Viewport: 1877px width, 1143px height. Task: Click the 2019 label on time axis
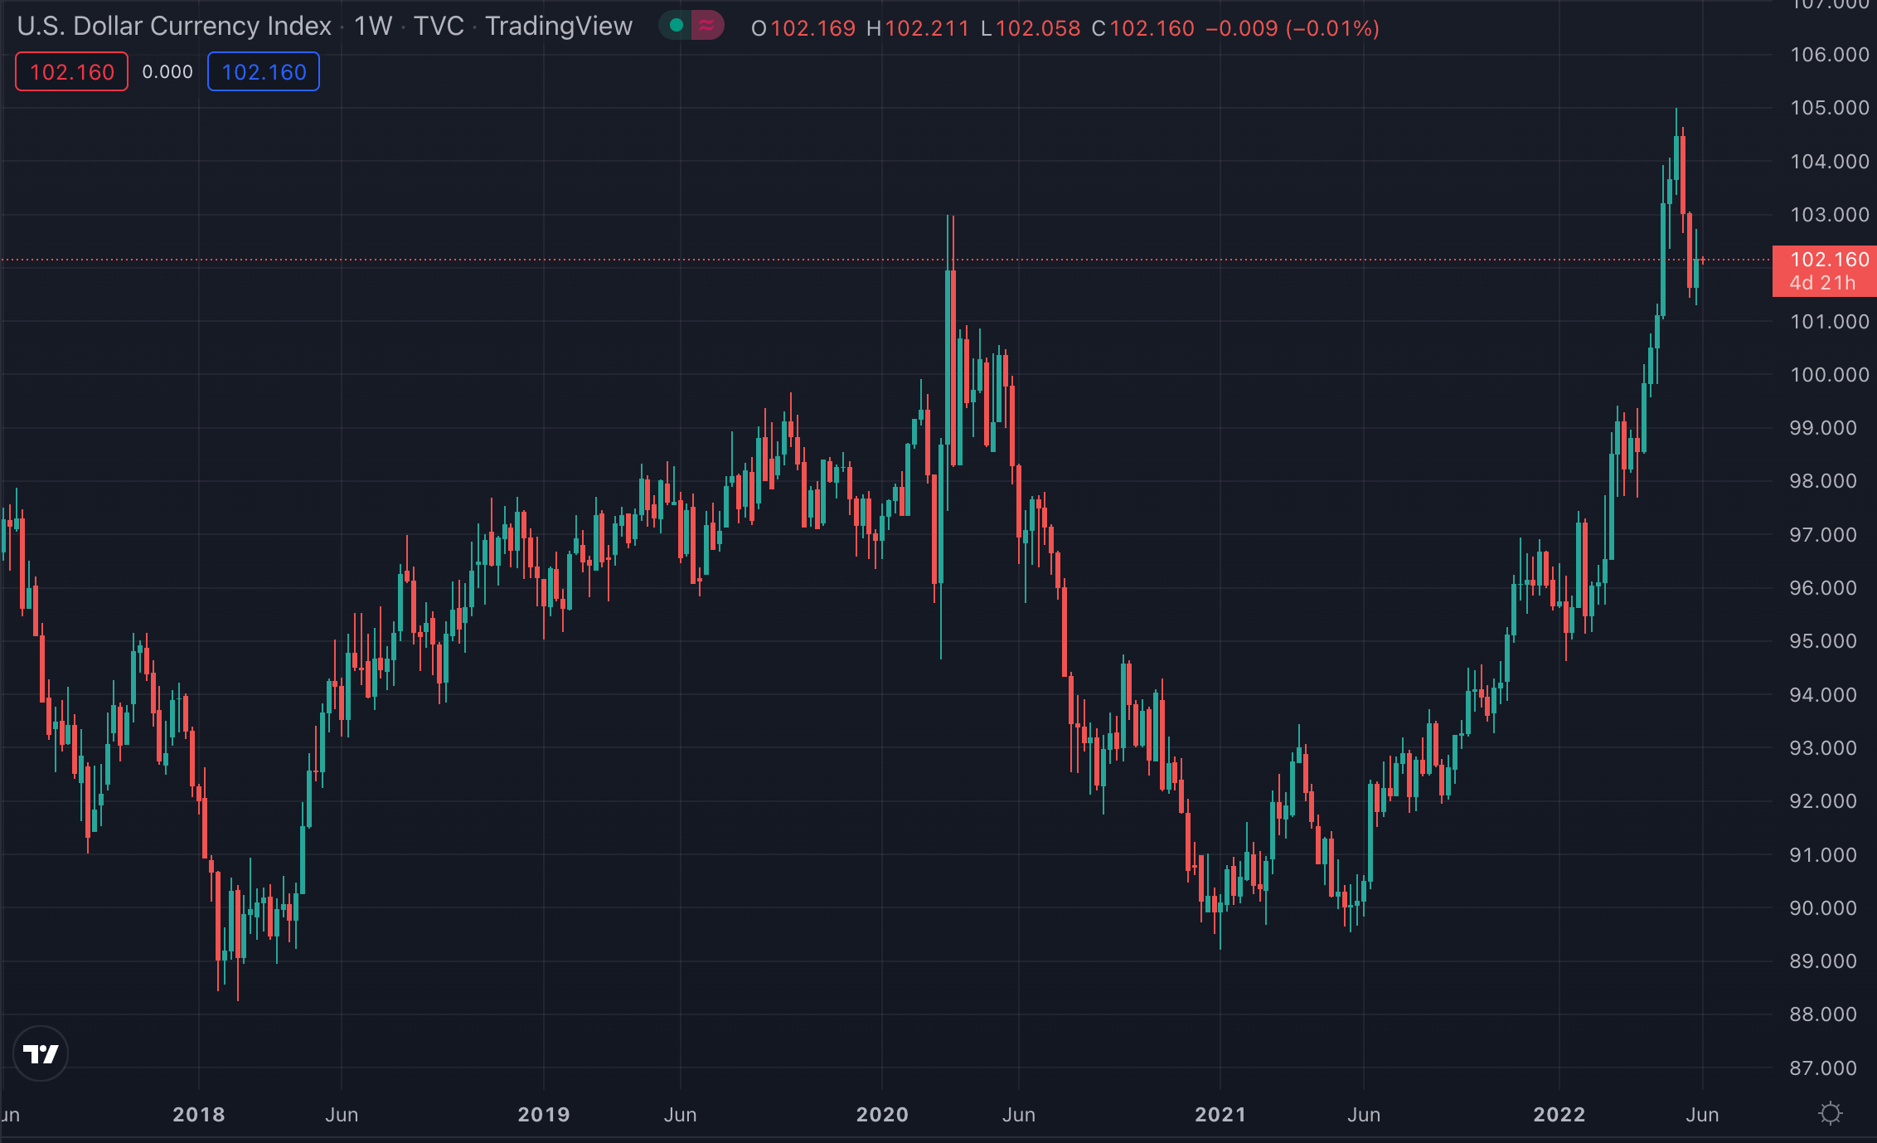[x=544, y=1114]
